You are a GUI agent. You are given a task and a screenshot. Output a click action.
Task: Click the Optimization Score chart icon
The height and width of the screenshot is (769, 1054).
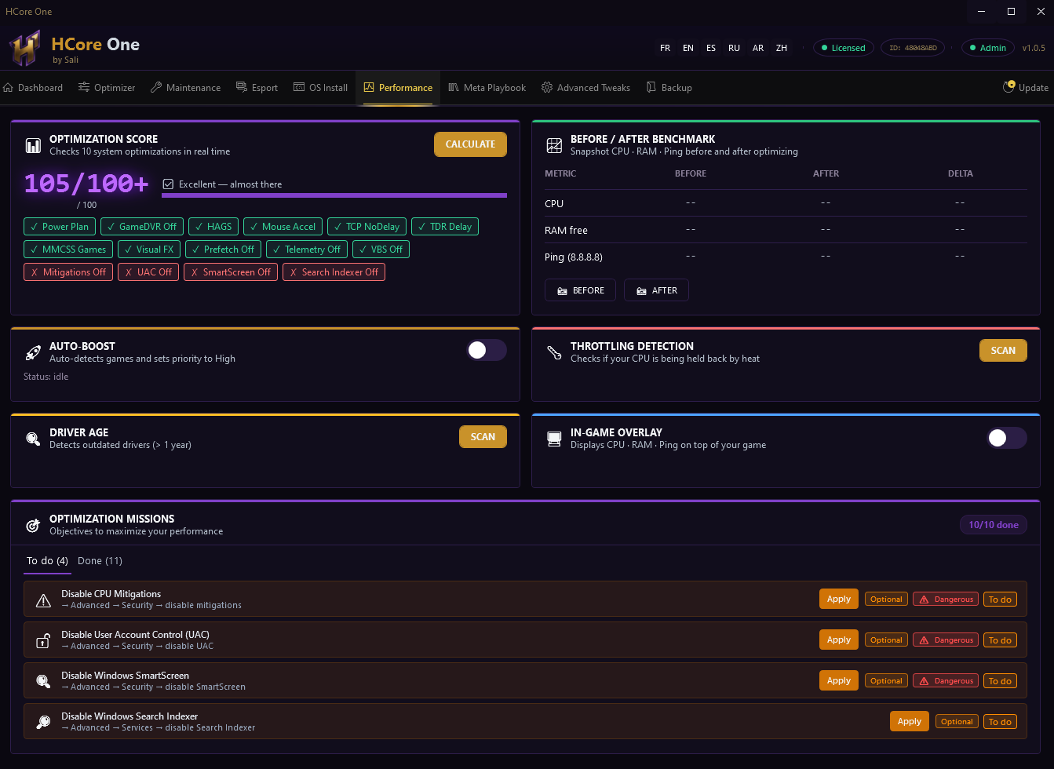click(33, 145)
